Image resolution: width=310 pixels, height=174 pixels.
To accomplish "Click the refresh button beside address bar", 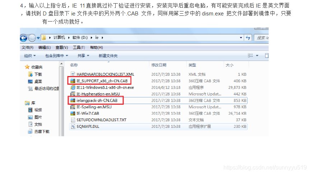I will pos(248,38).
